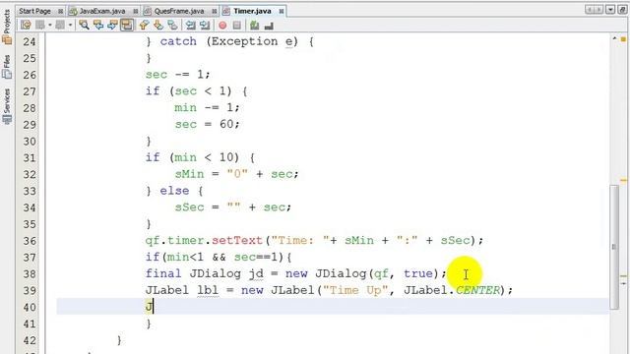Click the scrollbar up arrow
The height and width of the screenshot is (354, 630).
(x=614, y=38)
